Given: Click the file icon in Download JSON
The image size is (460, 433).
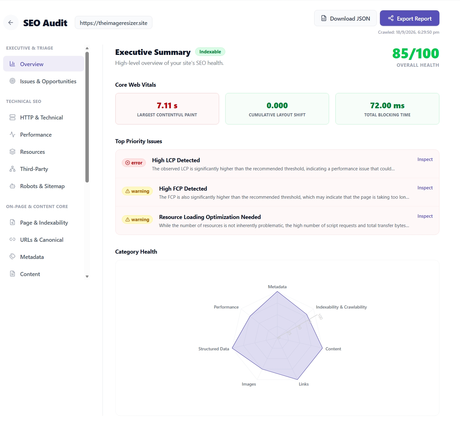Looking at the screenshot, I should coord(324,18).
